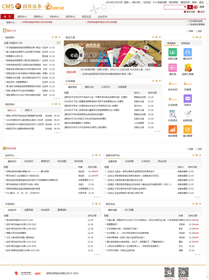209x280 pixels.
Task: Open the 写邮件 envelope icon
Action: pyautogui.click(x=188, y=99)
